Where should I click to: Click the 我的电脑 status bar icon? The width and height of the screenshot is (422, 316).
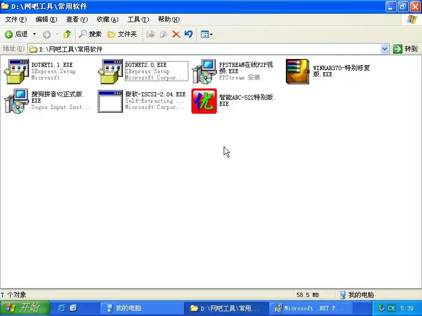tap(342, 295)
